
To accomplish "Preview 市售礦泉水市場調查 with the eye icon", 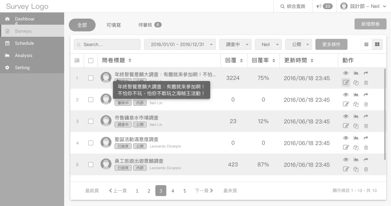I will 346,116.
